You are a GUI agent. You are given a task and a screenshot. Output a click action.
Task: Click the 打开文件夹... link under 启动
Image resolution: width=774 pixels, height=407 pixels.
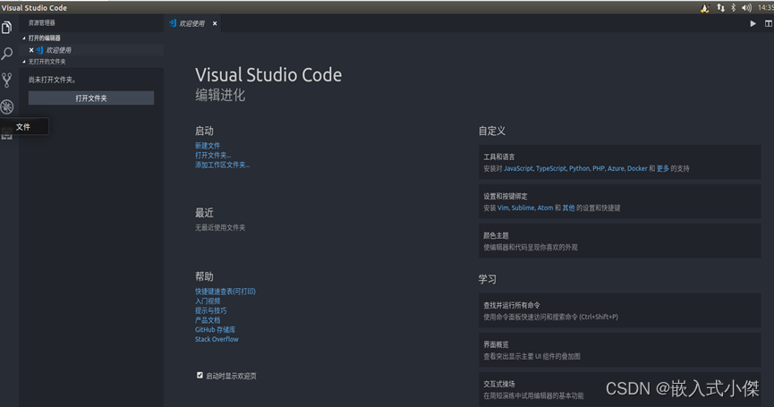tap(213, 155)
